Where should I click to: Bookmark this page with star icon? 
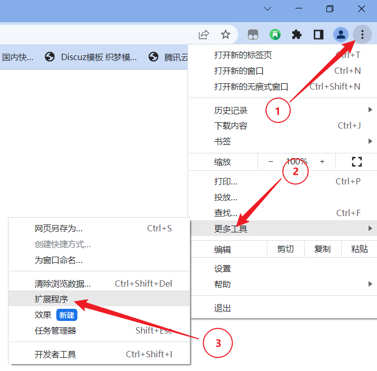pos(225,35)
